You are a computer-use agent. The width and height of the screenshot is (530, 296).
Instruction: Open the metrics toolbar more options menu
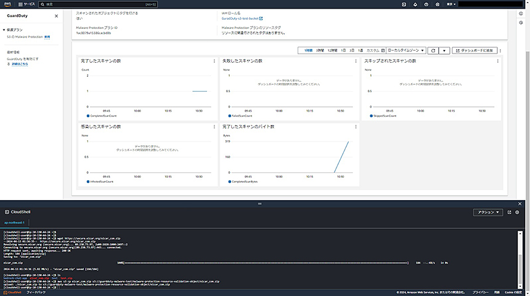[500, 50]
